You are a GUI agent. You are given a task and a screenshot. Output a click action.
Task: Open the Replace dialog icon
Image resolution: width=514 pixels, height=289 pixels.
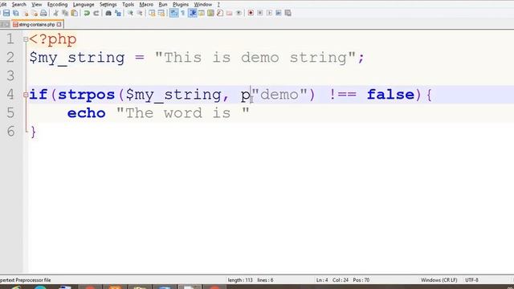click(118, 13)
